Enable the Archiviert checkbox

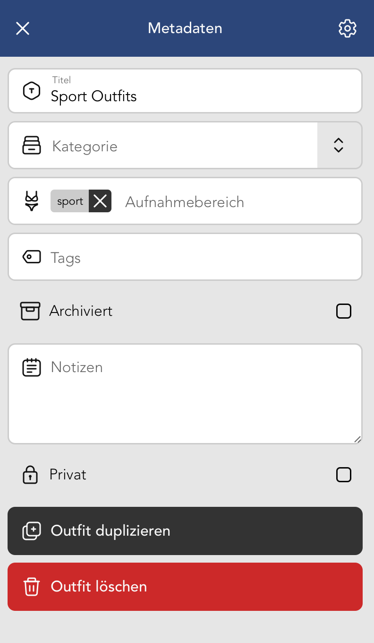pos(343,311)
